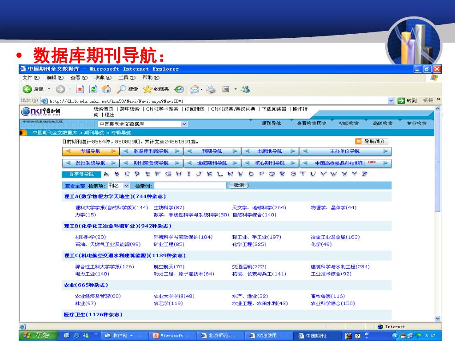Click the Forward arrow icon
455x341 pixels.
tap(60, 89)
